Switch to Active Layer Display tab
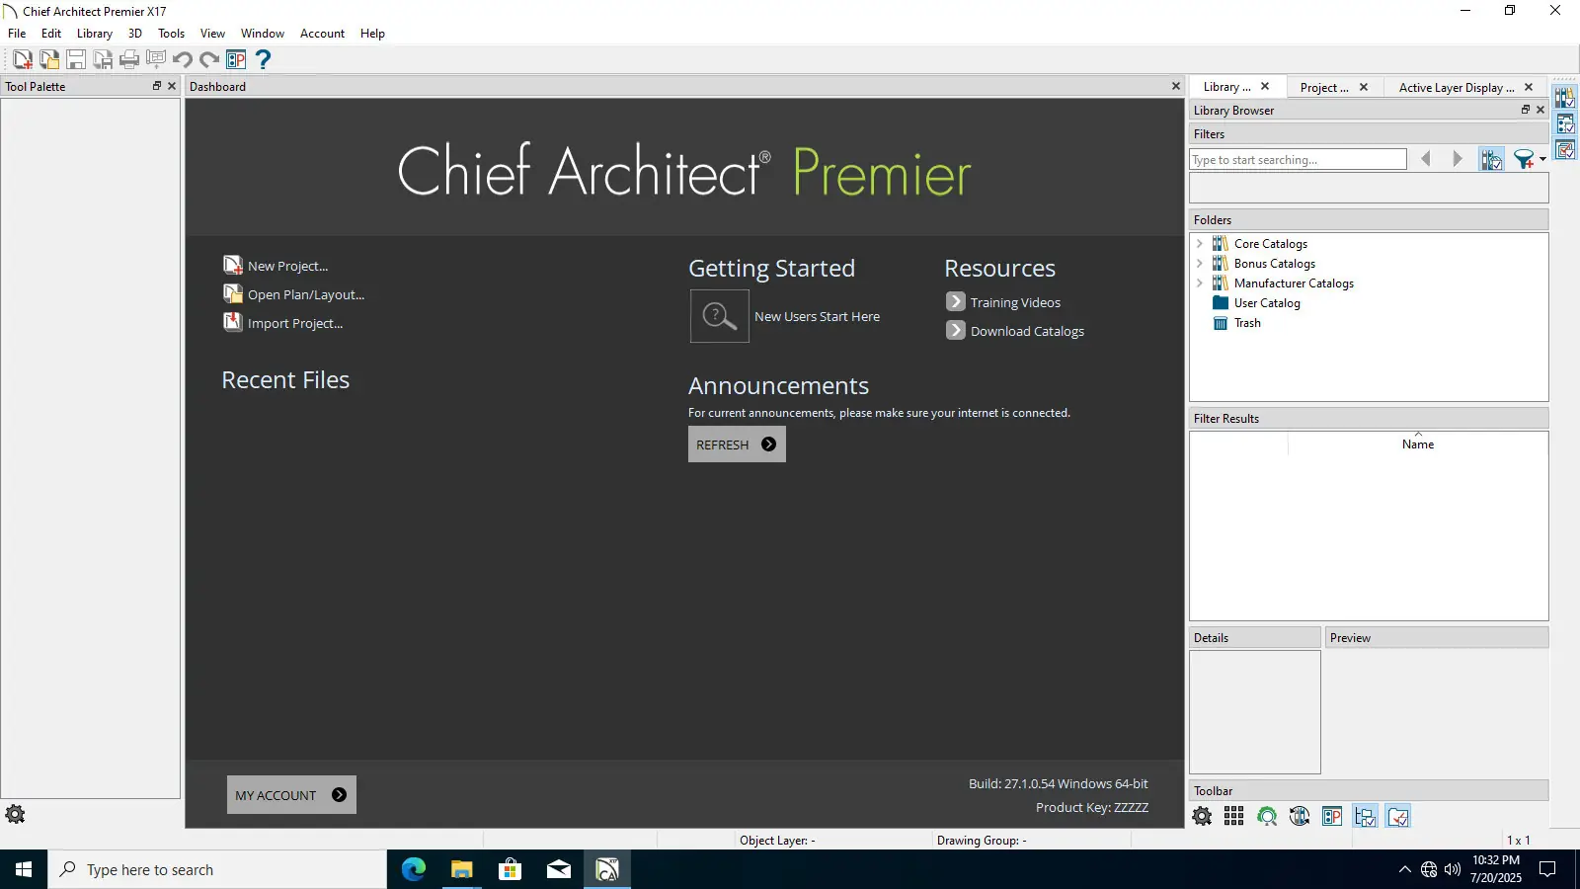This screenshot has width=1580, height=889. pos(1457,87)
